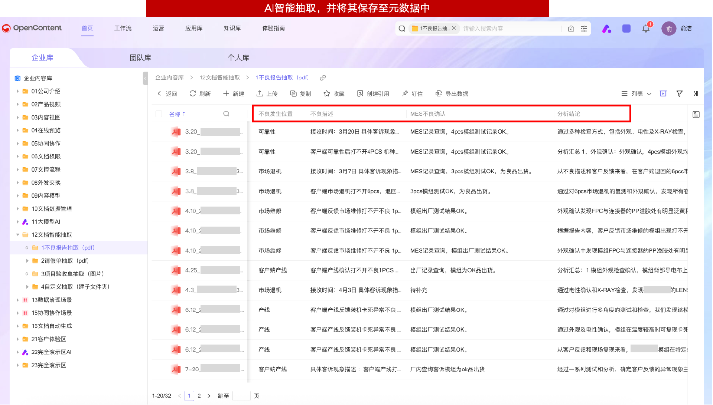Remove the 1不良报告抽 search tag
This screenshot has height=405, width=713.
click(x=454, y=28)
